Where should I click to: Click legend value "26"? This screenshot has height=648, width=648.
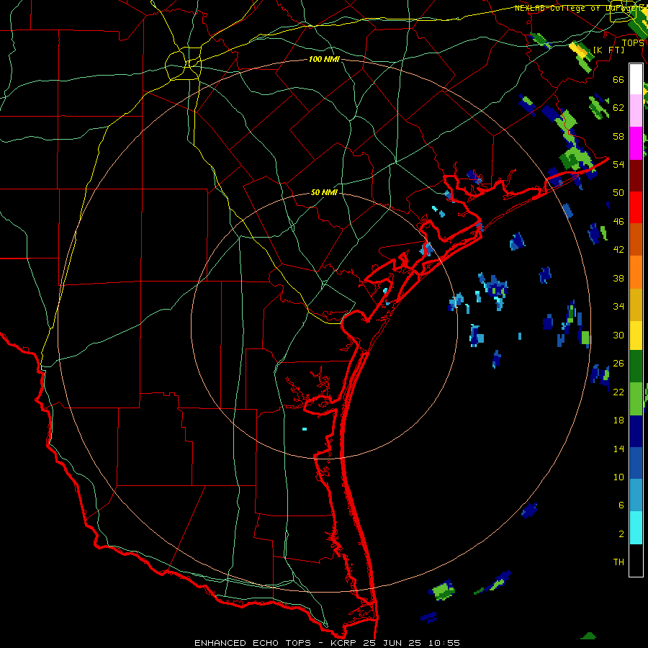click(618, 364)
